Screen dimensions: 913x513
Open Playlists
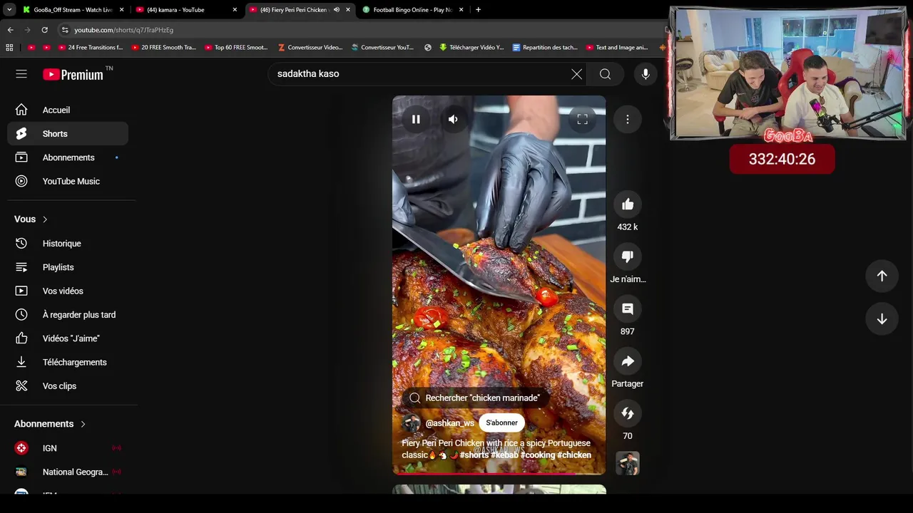coord(68,267)
